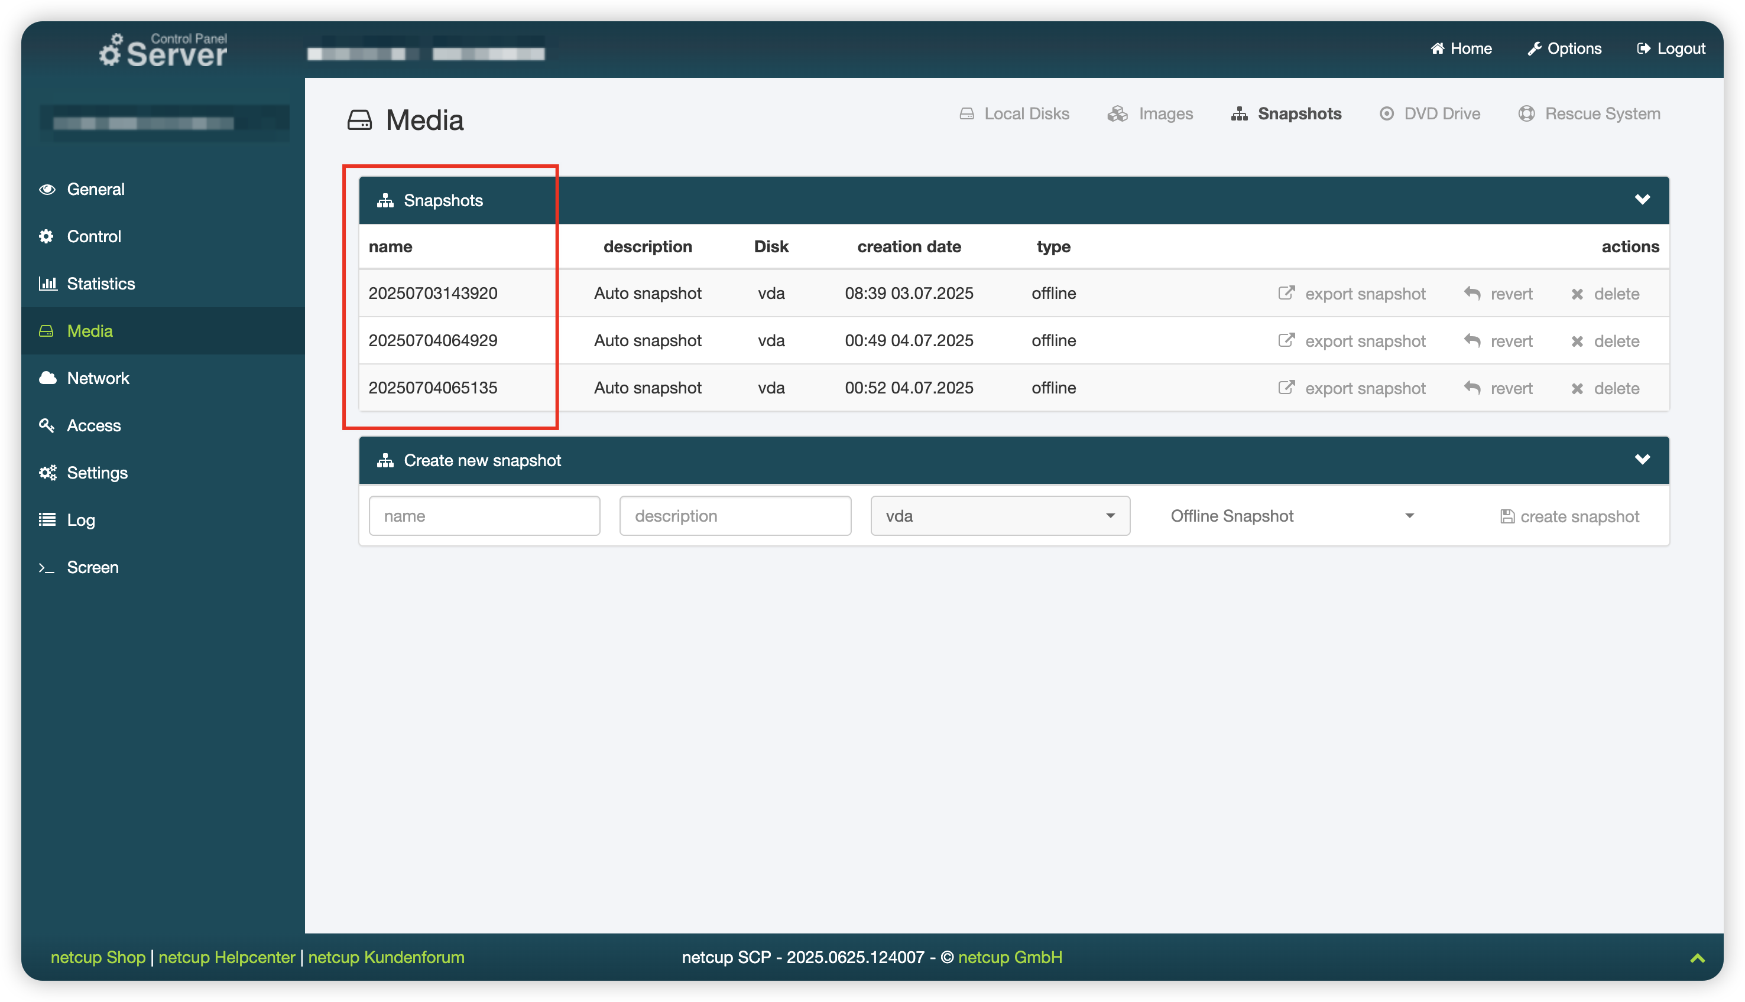Click the disc icon of DVD Drive
The image size is (1745, 1002).
[1386, 113]
